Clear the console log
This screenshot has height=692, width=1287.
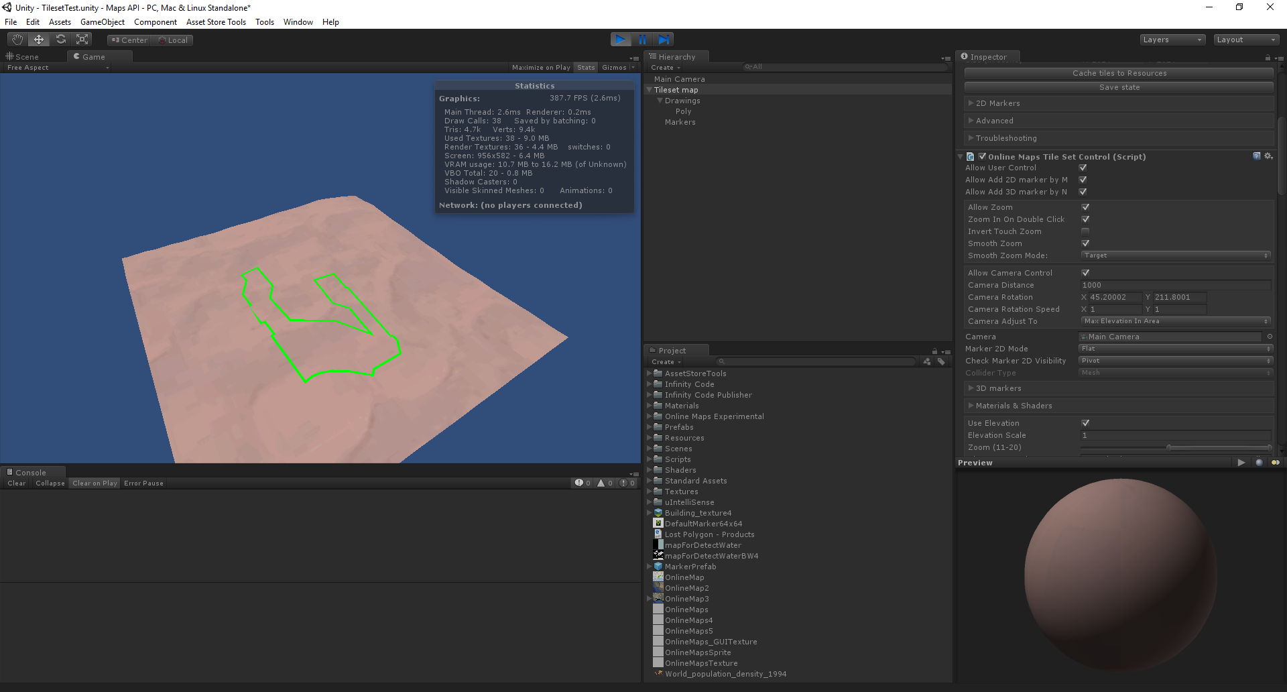click(x=17, y=483)
